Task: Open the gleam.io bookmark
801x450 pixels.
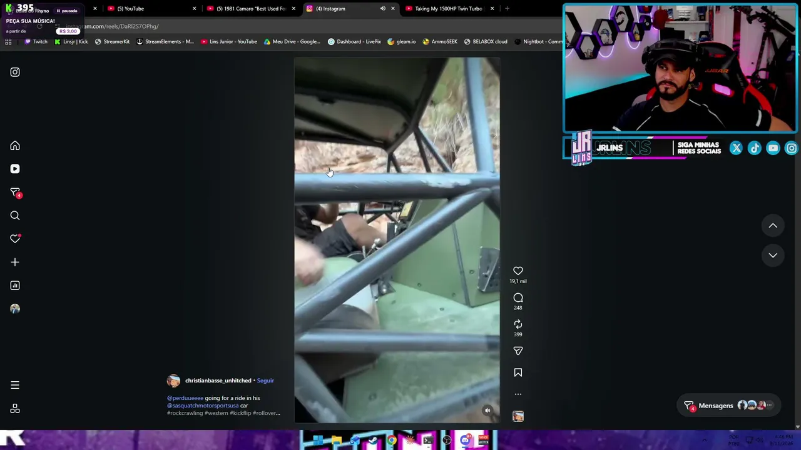Action: click(402, 42)
